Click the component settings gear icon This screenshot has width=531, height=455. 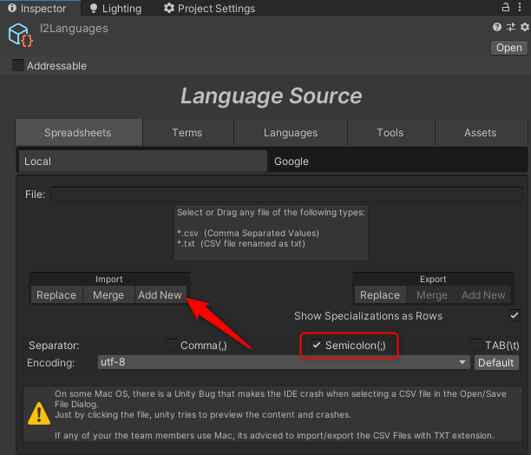coord(524,28)
